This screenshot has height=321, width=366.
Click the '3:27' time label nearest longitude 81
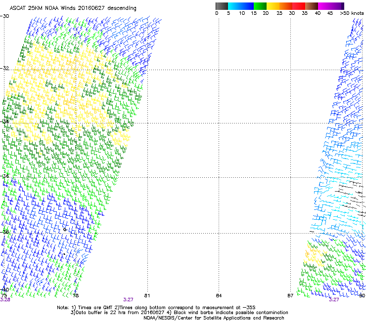pyautogui.click(x=129, y=300)
